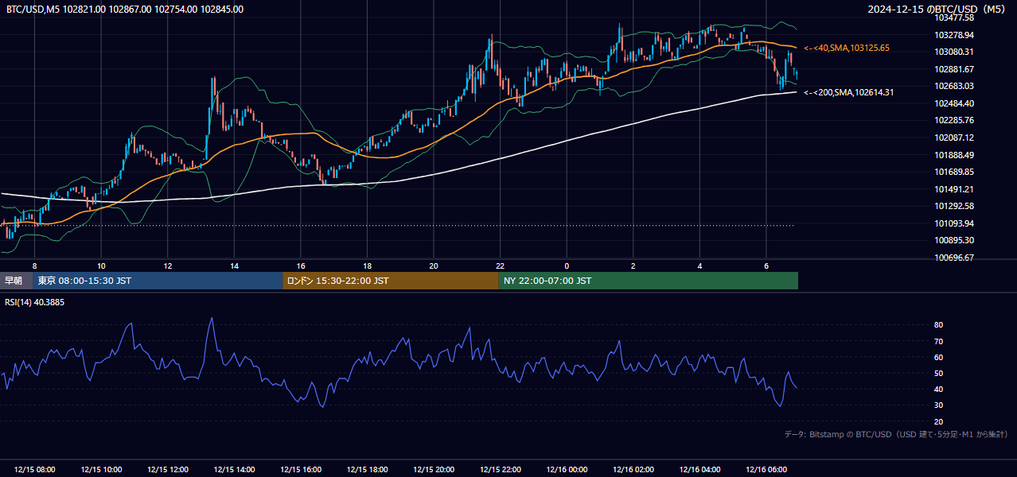This screenshot has width=1017, height=477.
Task: Click price axis value 100895.30
Action: 954,240
